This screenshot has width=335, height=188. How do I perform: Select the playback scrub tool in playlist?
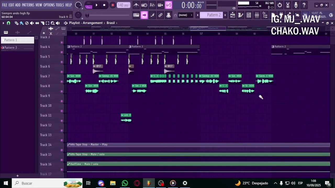pos(58,23)
